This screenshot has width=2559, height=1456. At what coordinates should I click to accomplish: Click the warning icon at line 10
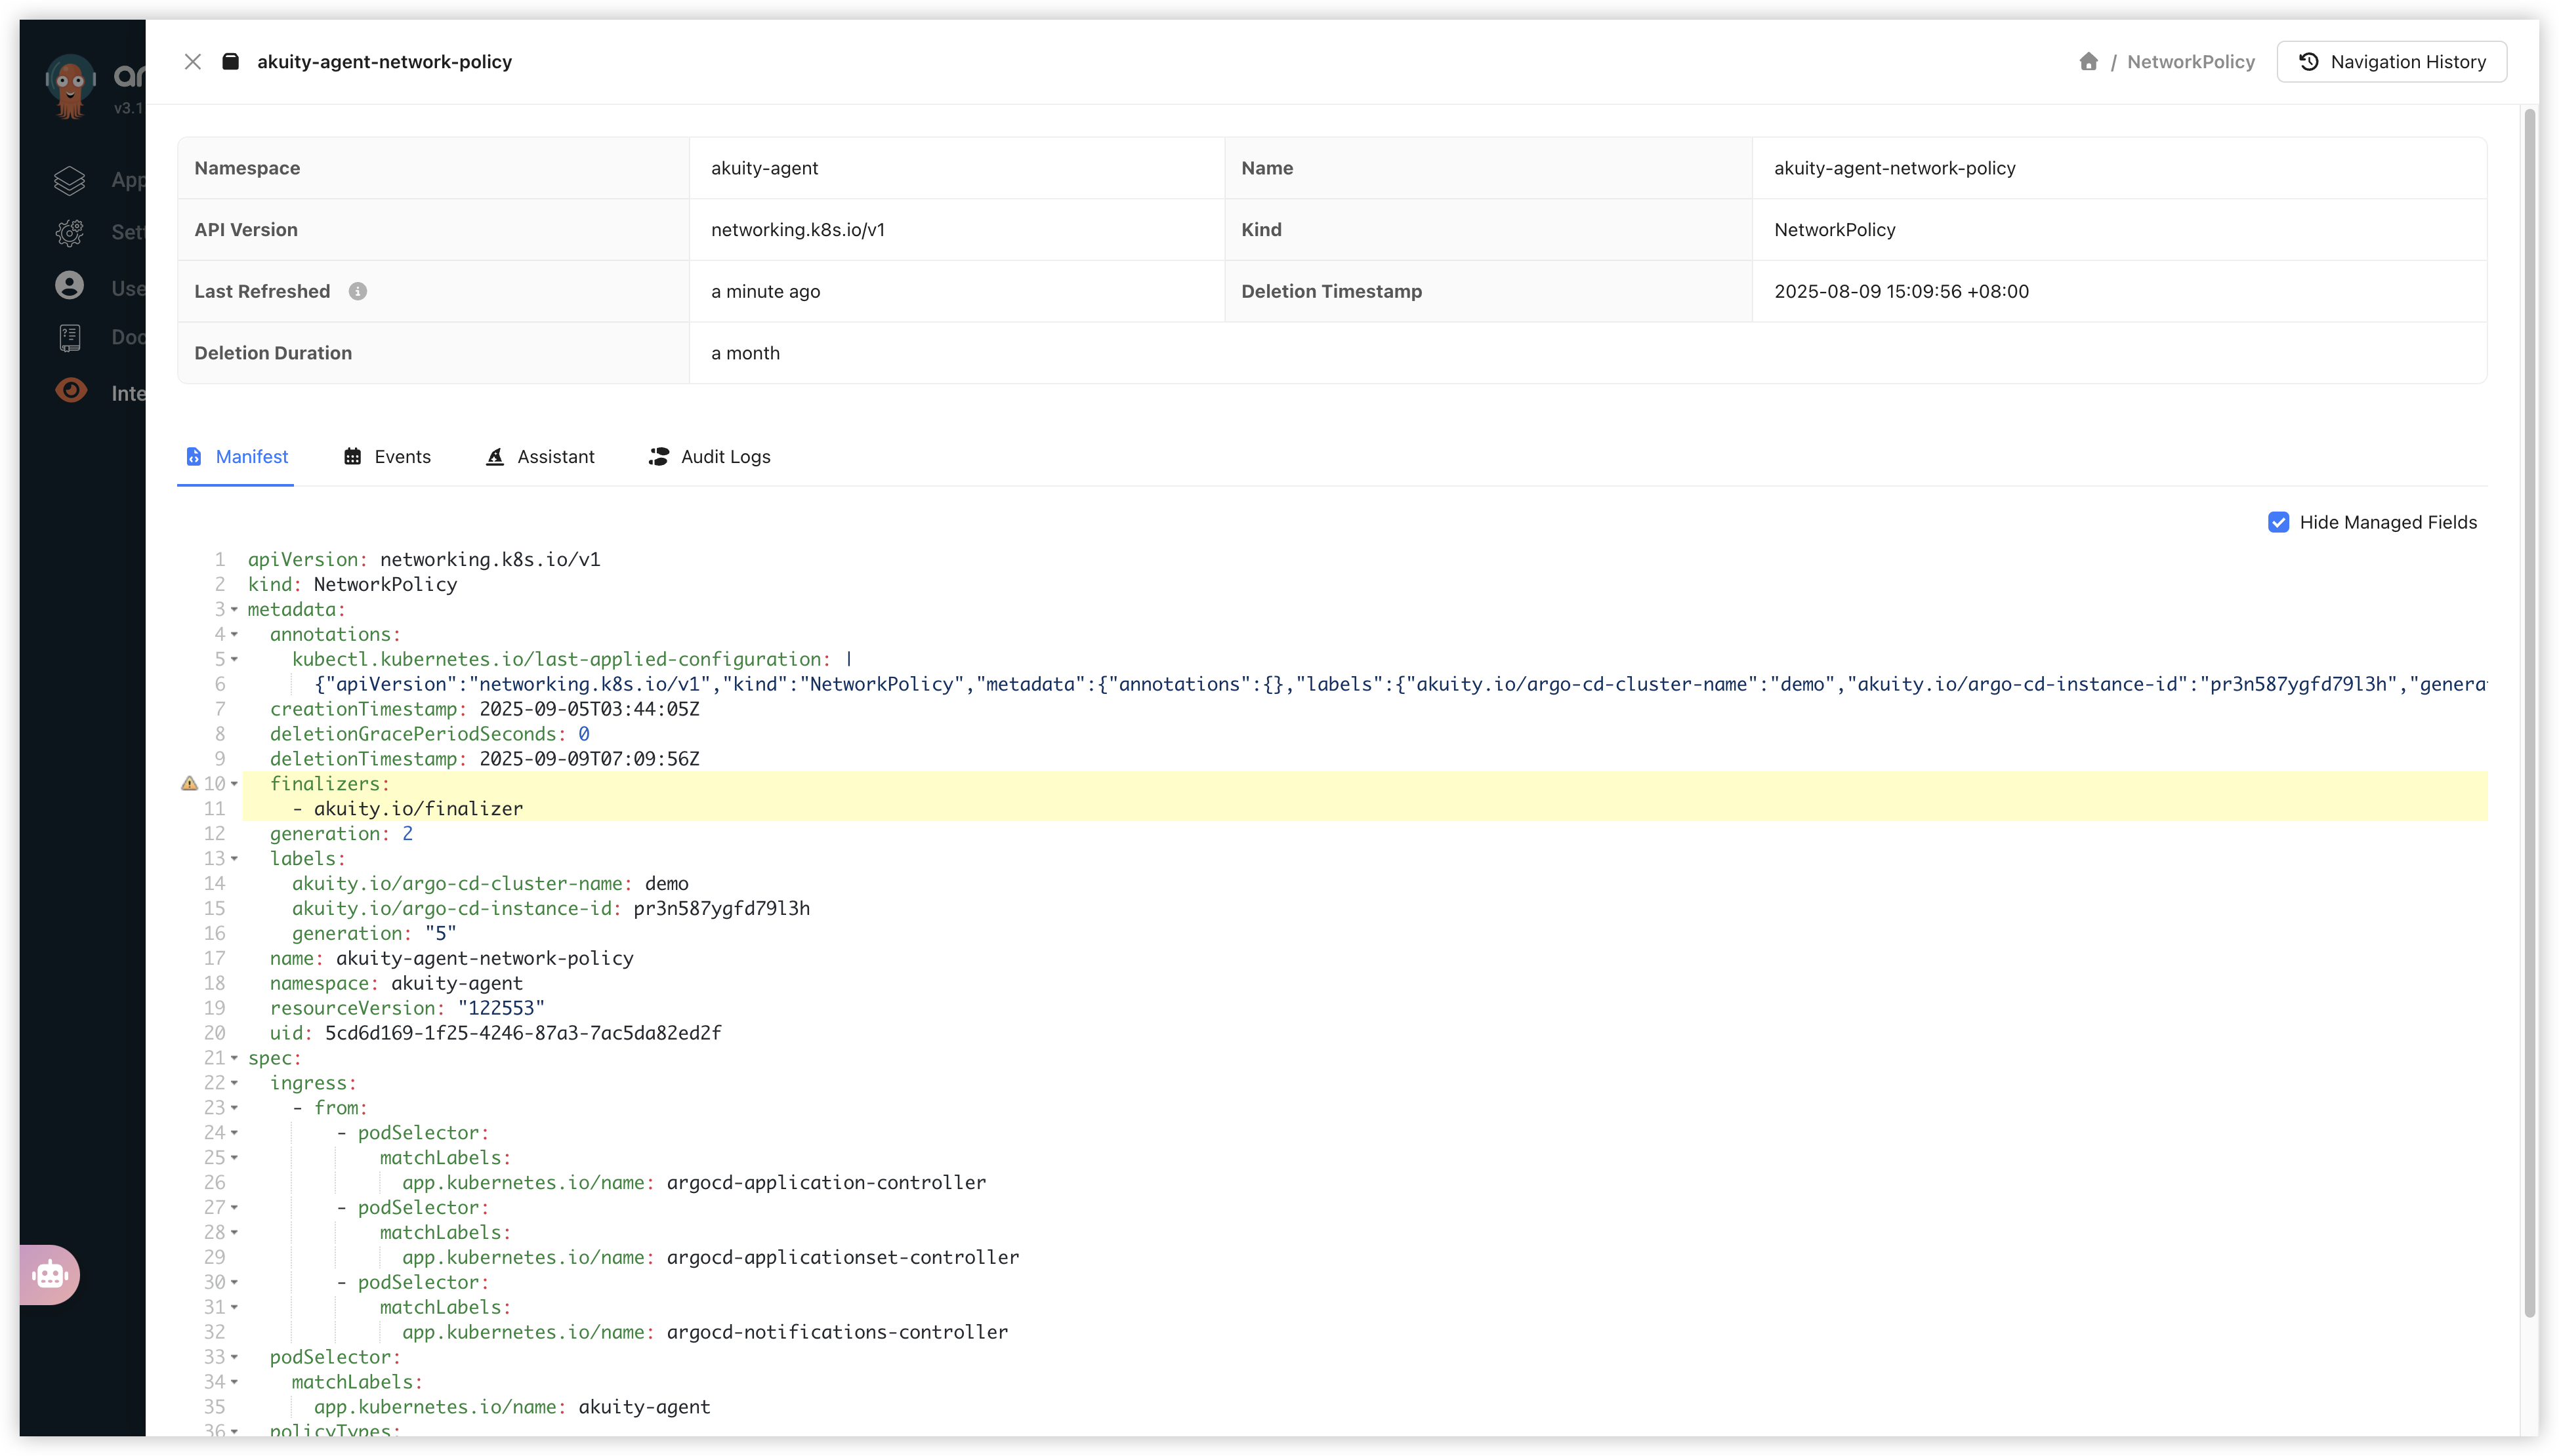pyautogui.click(x=189, y=783)
